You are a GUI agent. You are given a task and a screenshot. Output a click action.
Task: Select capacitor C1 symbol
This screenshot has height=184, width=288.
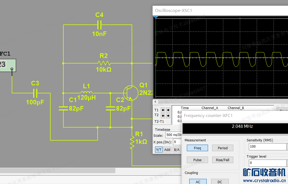pos(63,109)
